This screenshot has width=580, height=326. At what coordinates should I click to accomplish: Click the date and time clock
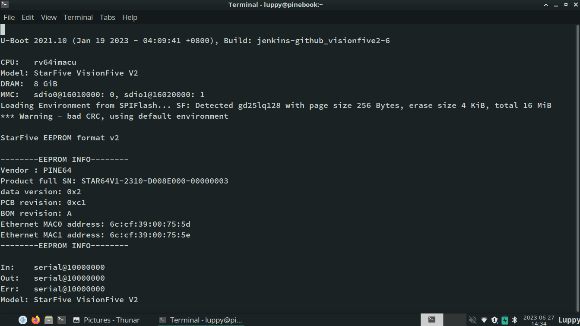tap(539, 320)
